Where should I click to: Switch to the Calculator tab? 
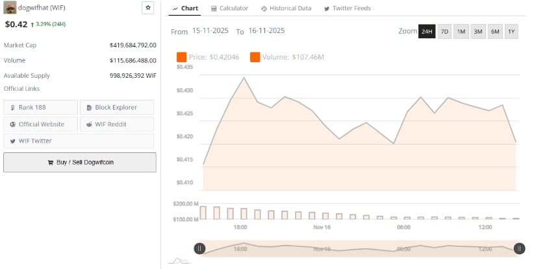tap(229, 8)
